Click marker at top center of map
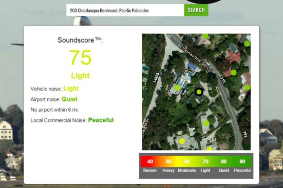 (205, 36)
